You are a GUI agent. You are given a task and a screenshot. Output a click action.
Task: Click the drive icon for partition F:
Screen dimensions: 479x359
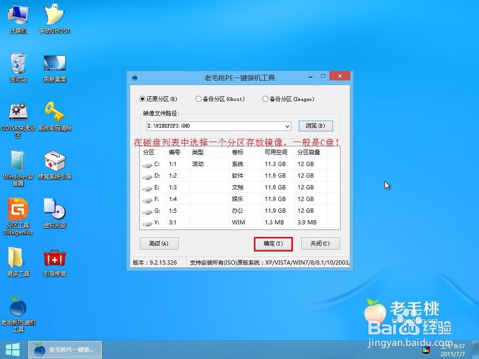[x=147, y=200]
